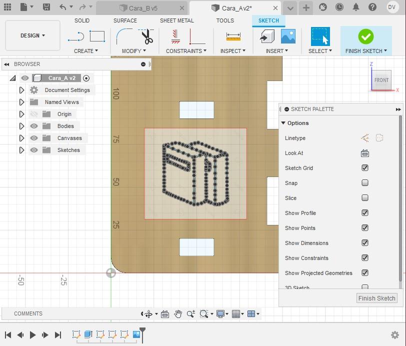This screenshot has width=406, height=346.
Task: Click the Finish Sketch button in palette
Action: [376, 298]
